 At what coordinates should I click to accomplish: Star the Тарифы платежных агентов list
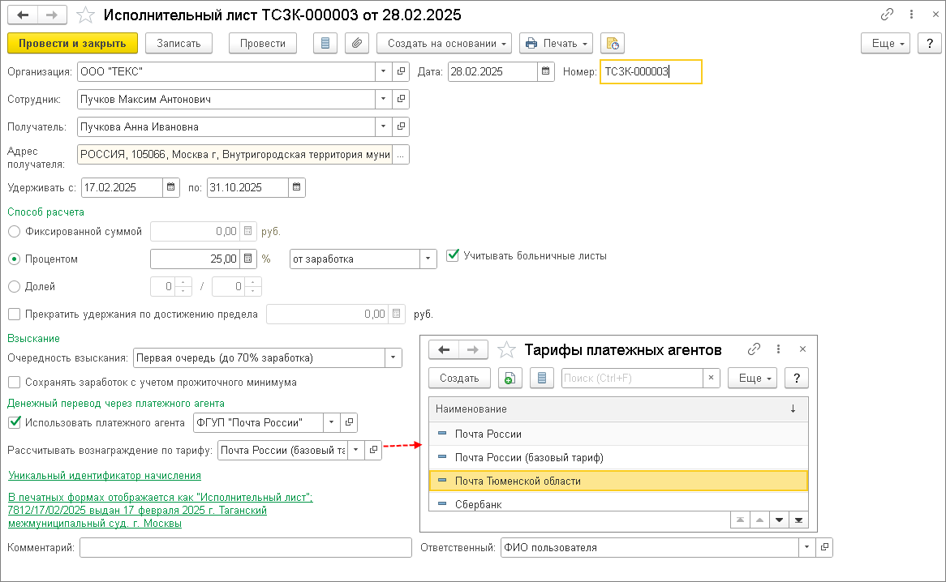pyautogui.click(x=506, y=350)
